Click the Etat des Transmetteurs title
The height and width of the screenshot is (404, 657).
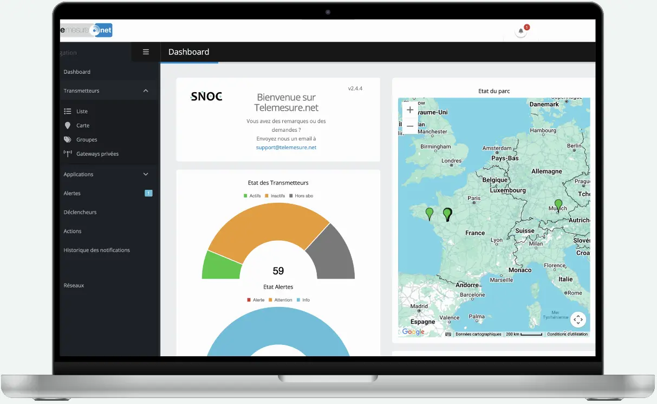[278, 183]
